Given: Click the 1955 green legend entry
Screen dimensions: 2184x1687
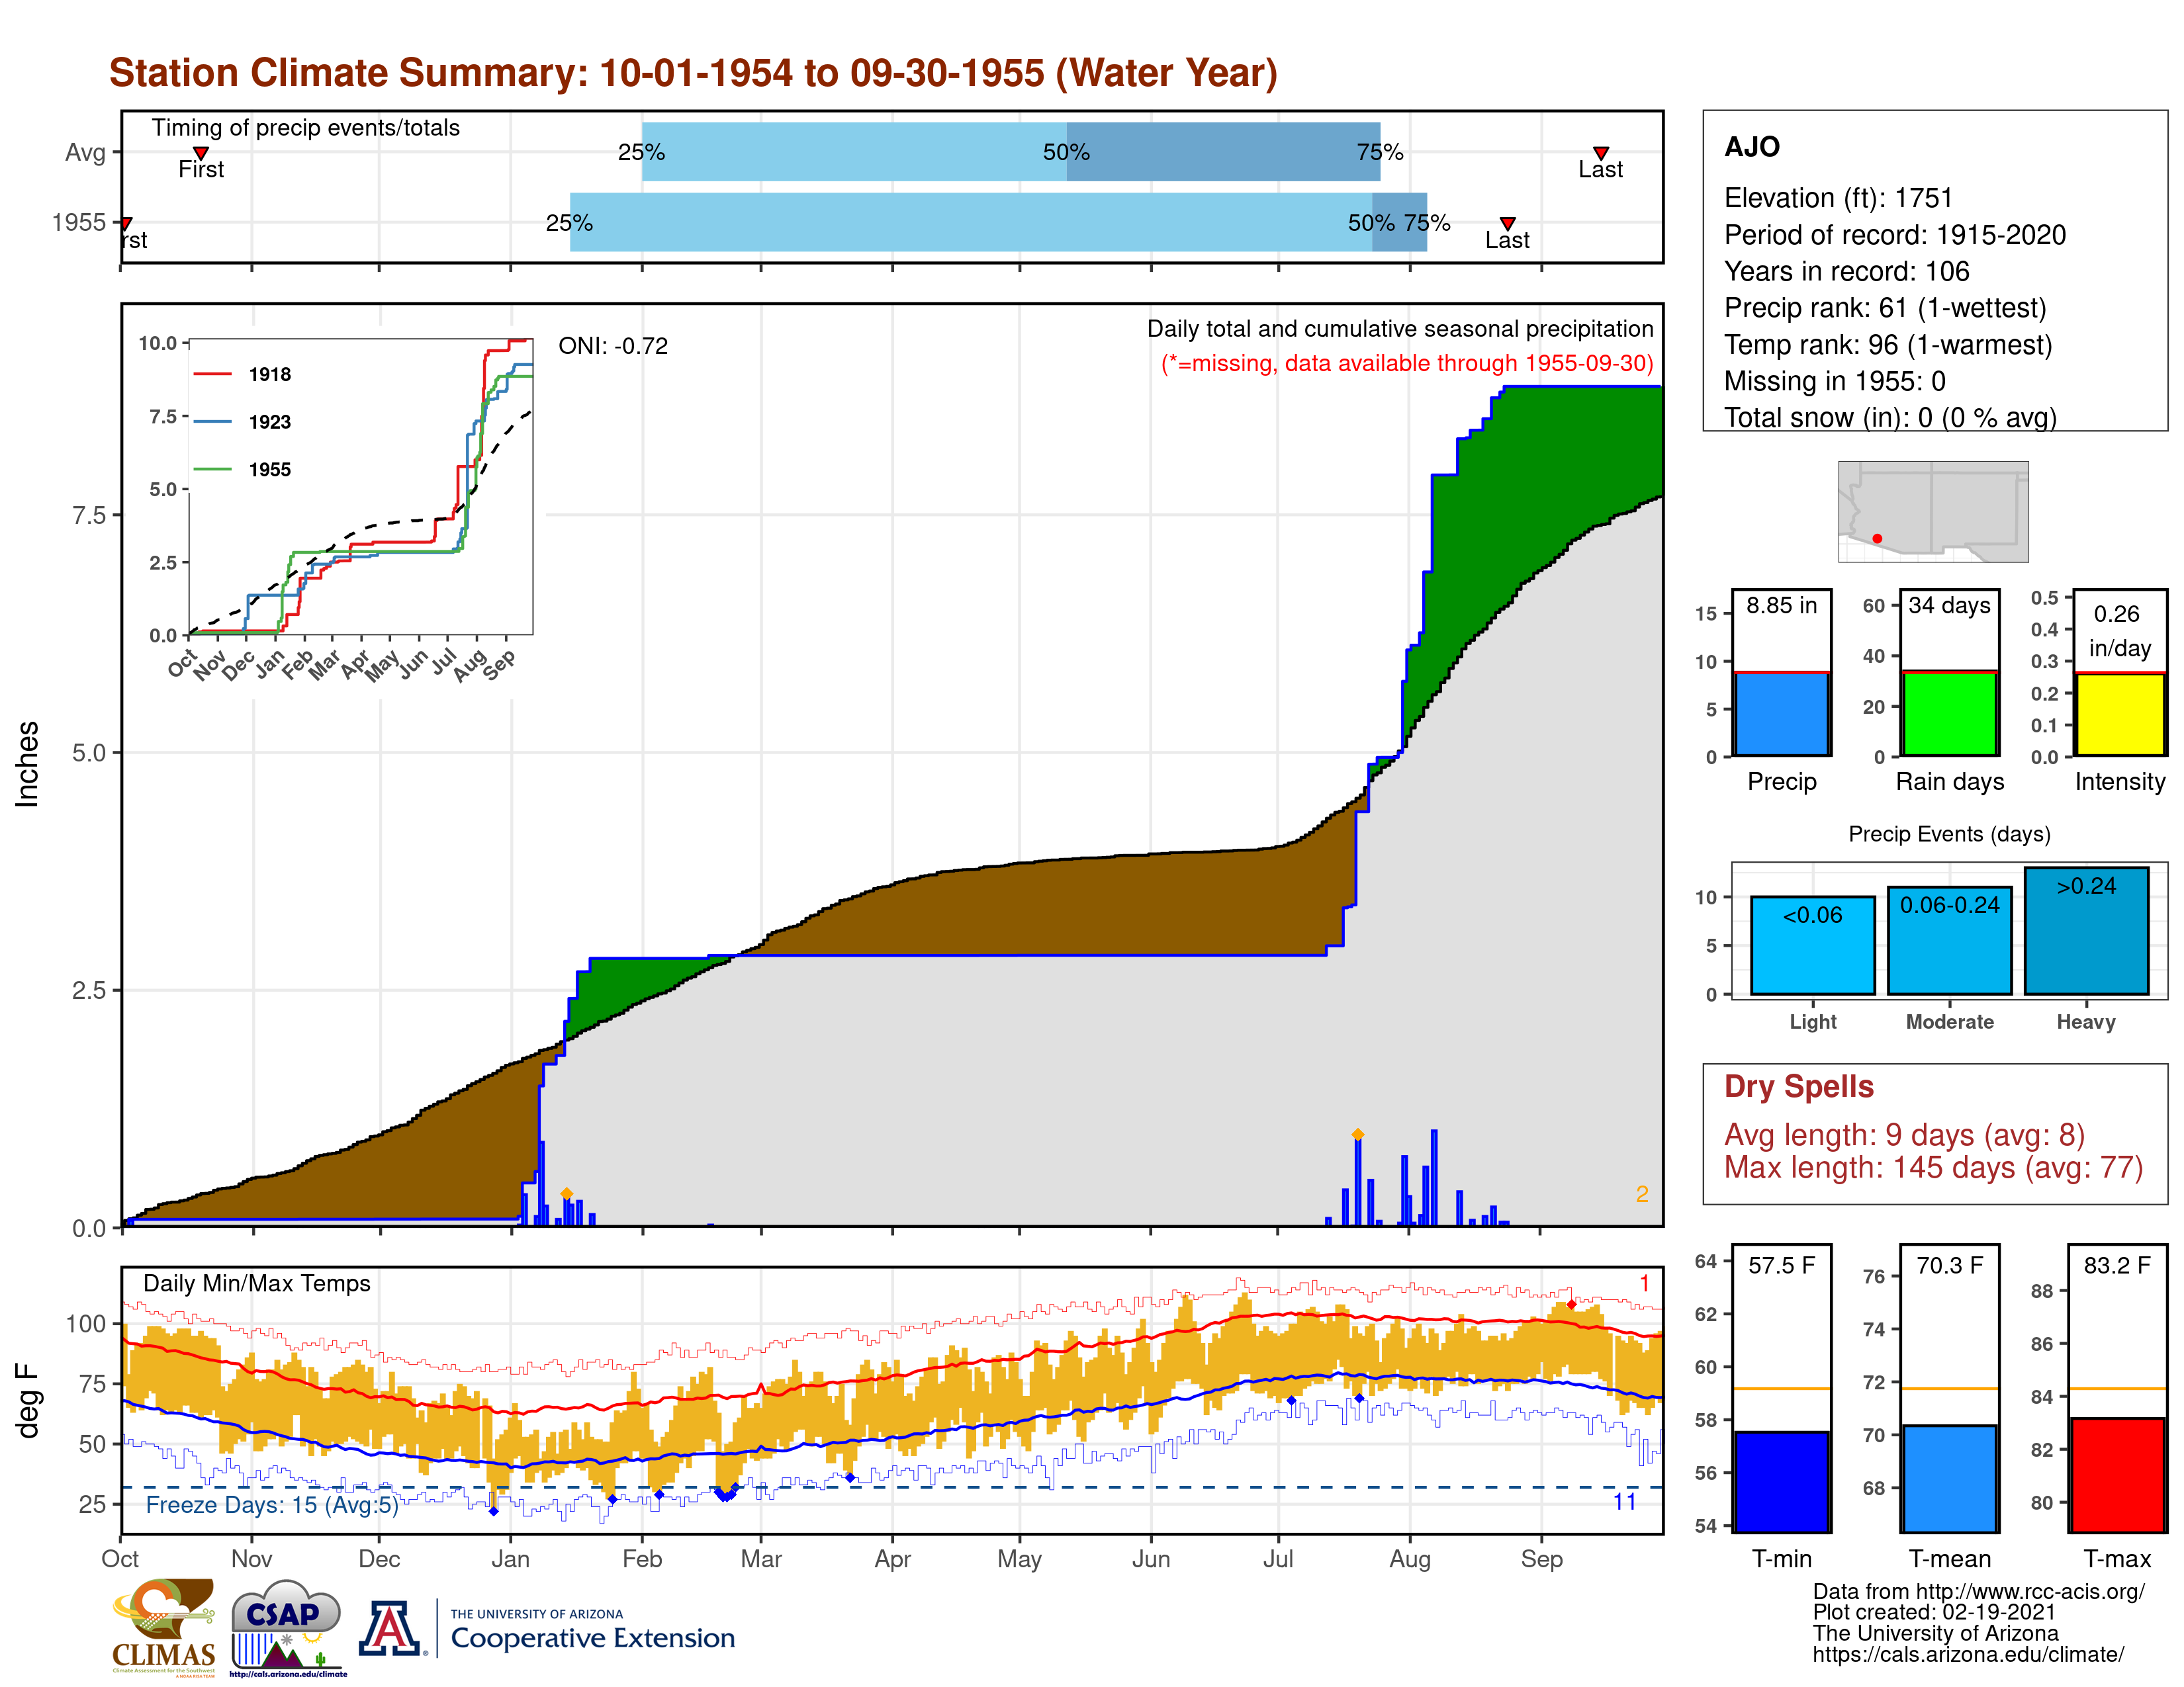Looking at the screenshot, I should tap(242, 470).
